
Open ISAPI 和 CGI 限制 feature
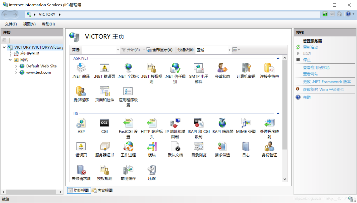199,123
